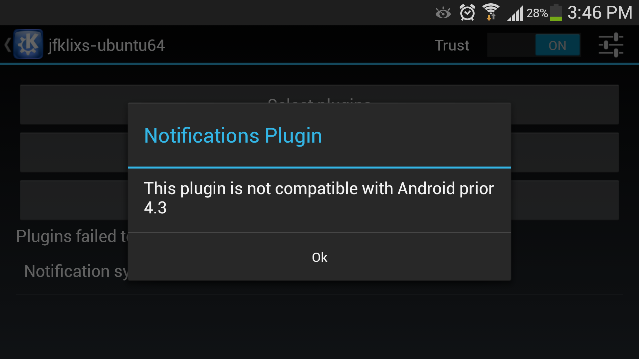
Task: Tap the alarm clock status icon
Action: click(x=467, y=13)
